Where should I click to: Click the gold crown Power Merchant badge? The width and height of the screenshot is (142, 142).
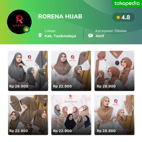(27, 29)
